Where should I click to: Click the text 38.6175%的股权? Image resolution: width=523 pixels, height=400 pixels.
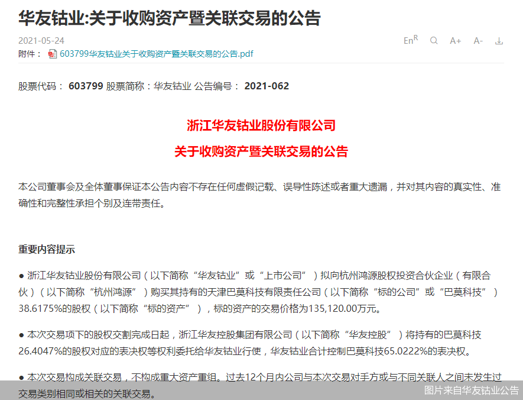pos(54,308)
